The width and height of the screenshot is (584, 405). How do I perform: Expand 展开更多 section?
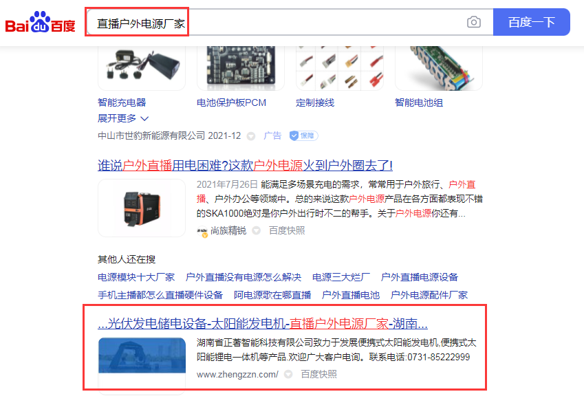point(123,118)
